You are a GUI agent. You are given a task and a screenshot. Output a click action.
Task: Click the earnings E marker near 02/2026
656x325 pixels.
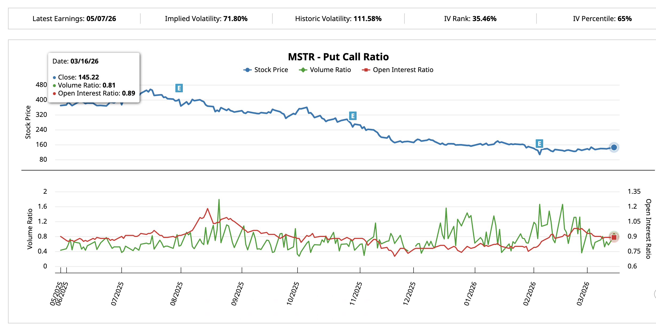click(x=539, y=144)
